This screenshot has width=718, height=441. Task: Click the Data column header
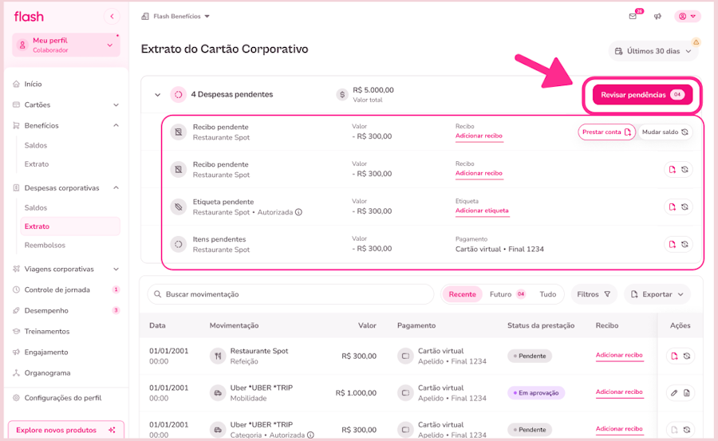[157, 325]
